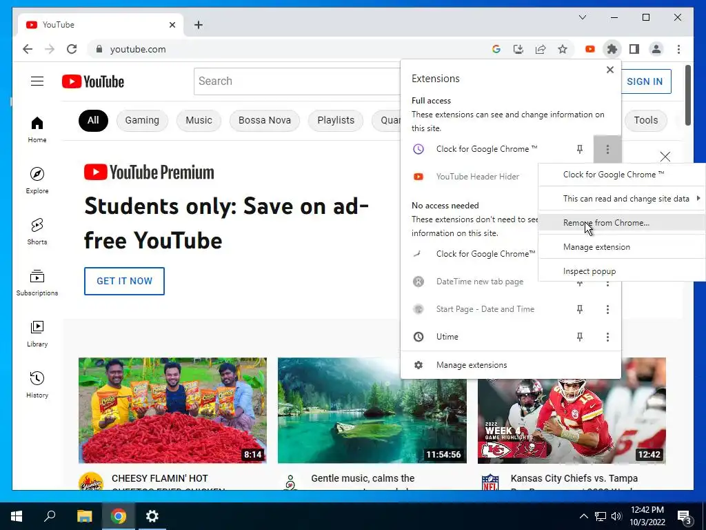Click the volume icon in system tray
706x530 pixels.
pyautogui.click(x=616, y=516)
